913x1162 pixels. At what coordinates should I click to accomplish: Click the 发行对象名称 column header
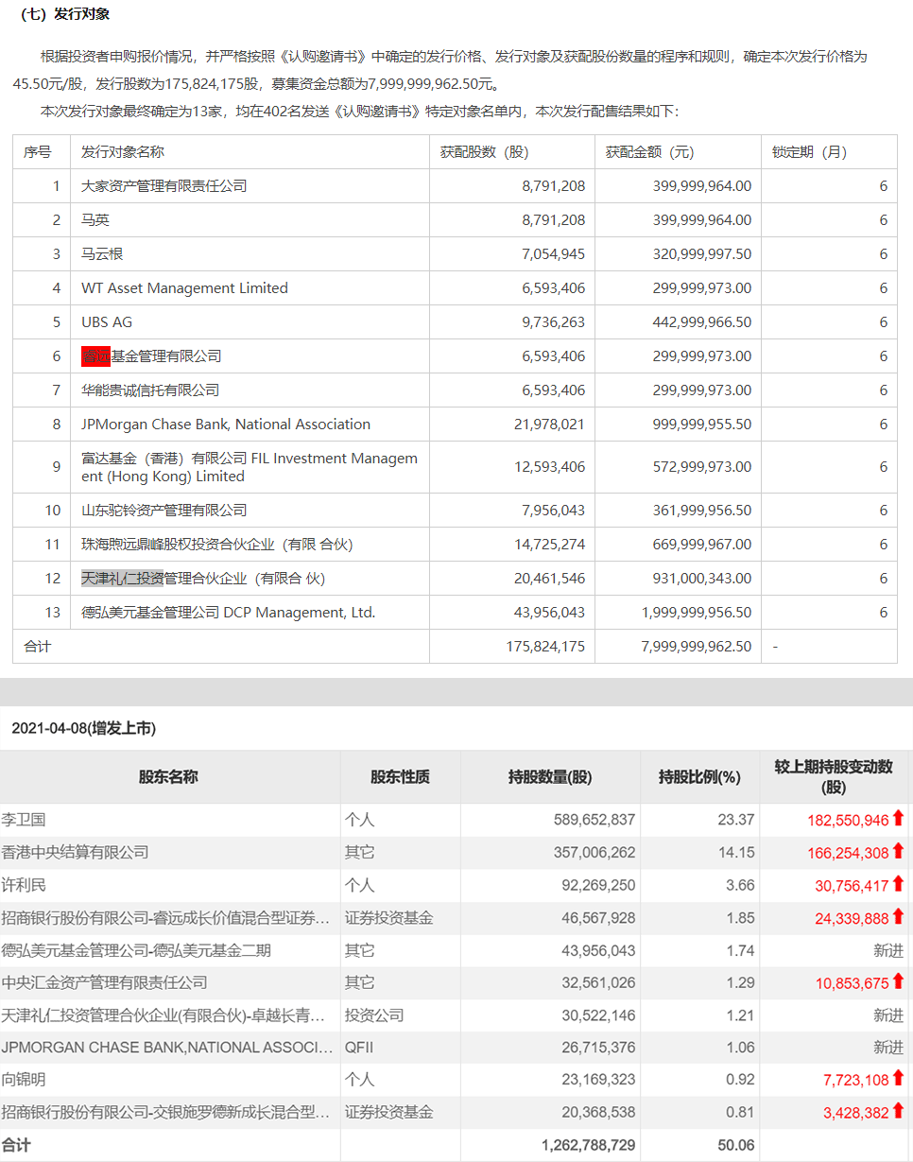pyautogui.click(x=123, y=152)
